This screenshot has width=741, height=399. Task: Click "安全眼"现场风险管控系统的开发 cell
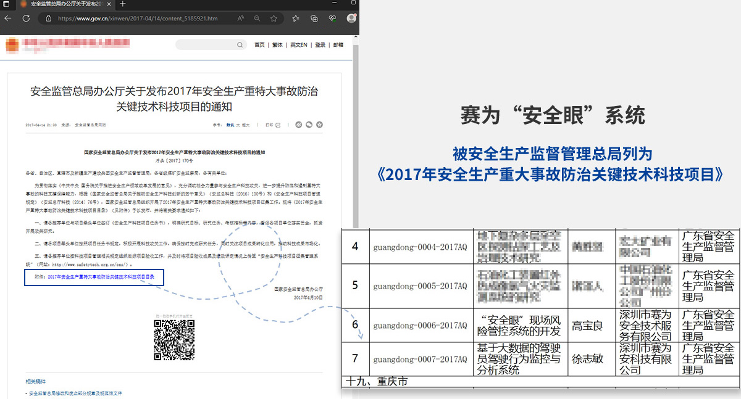[520, 325]
